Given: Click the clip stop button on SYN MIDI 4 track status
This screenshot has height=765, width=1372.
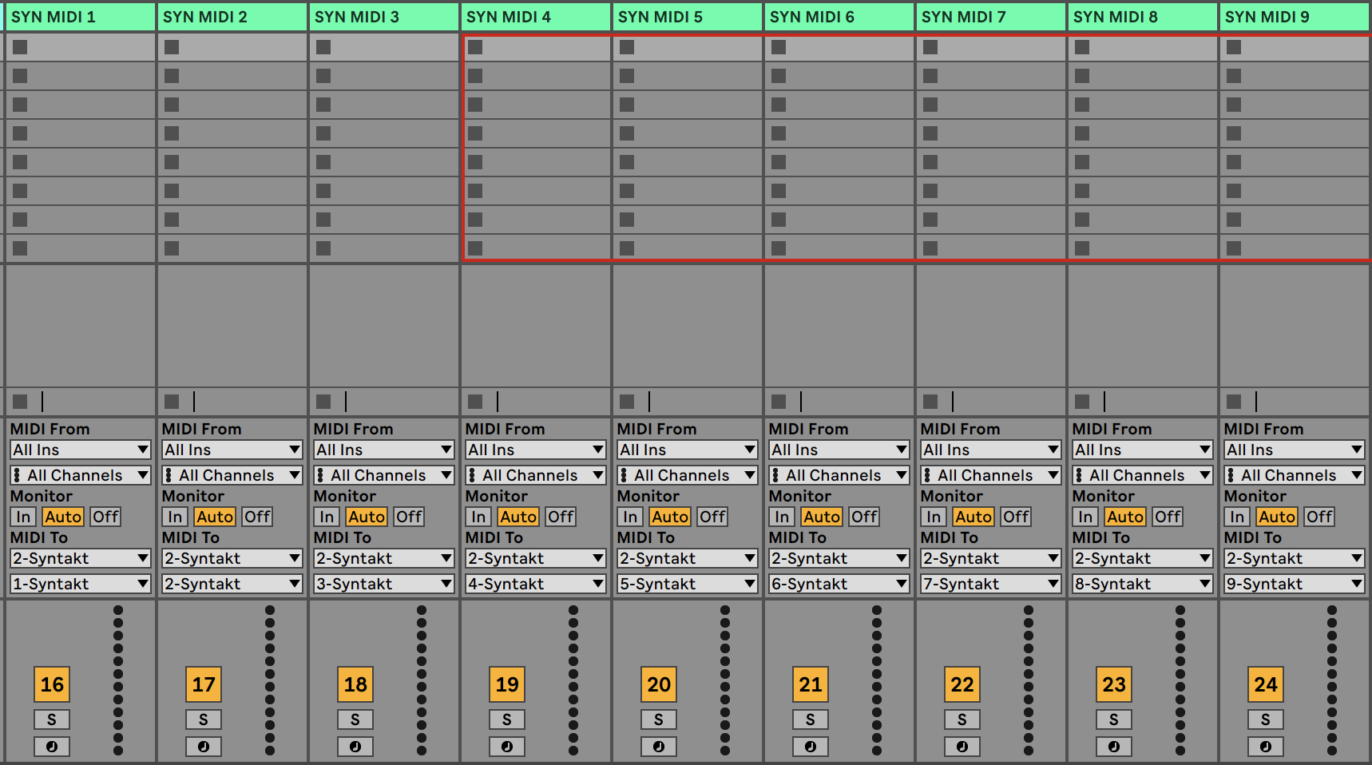Looking at the screenshot, I should coord(475,401).
